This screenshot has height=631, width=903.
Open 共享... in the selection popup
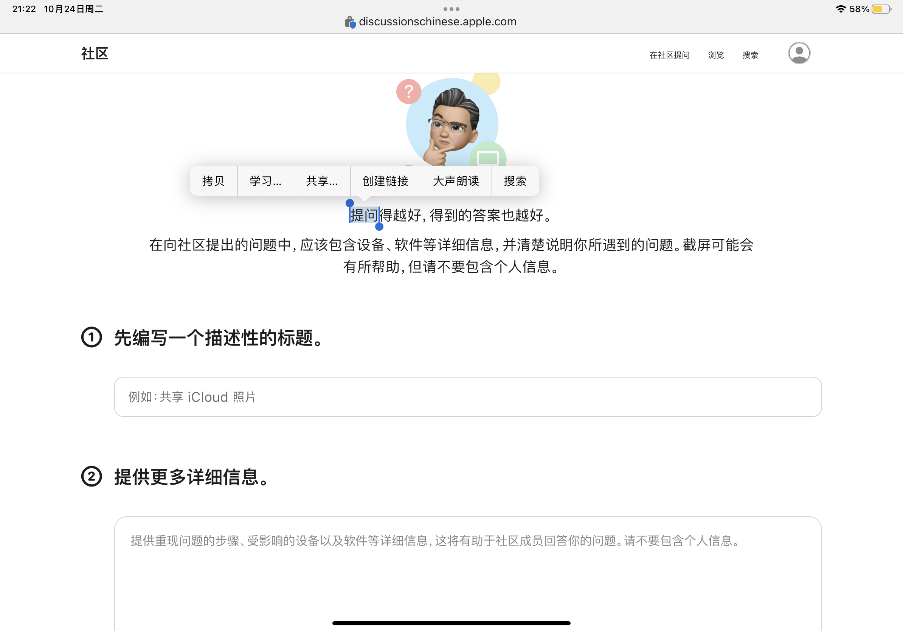pyautogui.click(x=322, y=181)
